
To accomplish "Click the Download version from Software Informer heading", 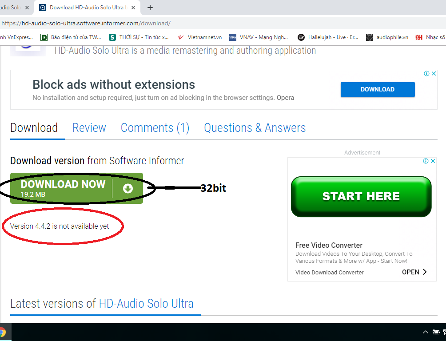I will tap(97, 161).
